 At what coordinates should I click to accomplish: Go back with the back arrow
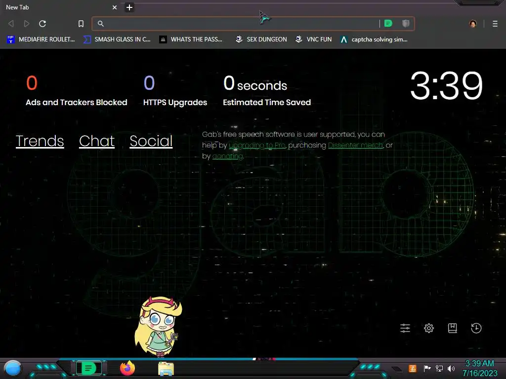(x=11, y=24)
